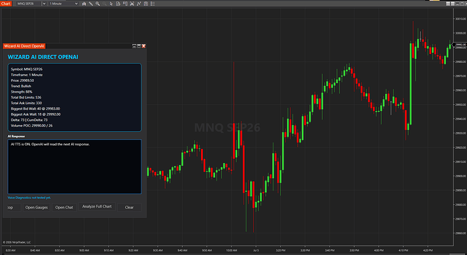Viewport: 467px width, 255px height.
Task: Open the chart properties list icon
Action: (152, 3)
